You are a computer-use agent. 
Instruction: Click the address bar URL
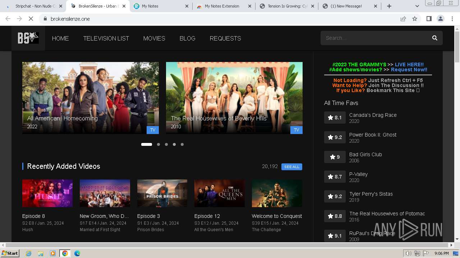click(70, 19)
